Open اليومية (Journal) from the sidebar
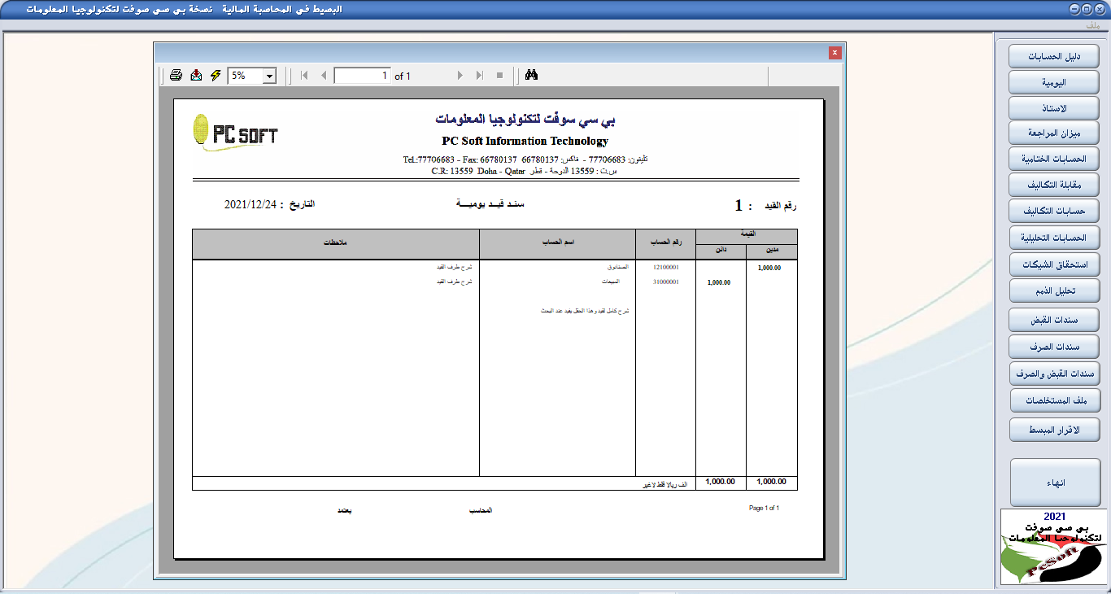The image size is (1111, 594). [x=1052, y=81]
